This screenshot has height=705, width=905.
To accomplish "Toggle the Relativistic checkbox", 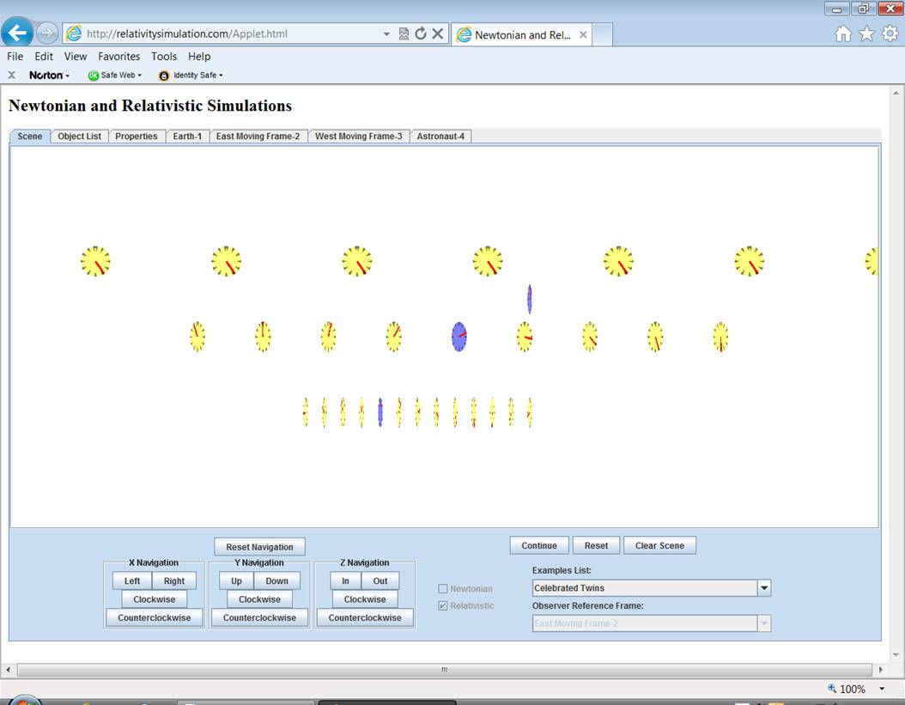I will click(443, 605).
